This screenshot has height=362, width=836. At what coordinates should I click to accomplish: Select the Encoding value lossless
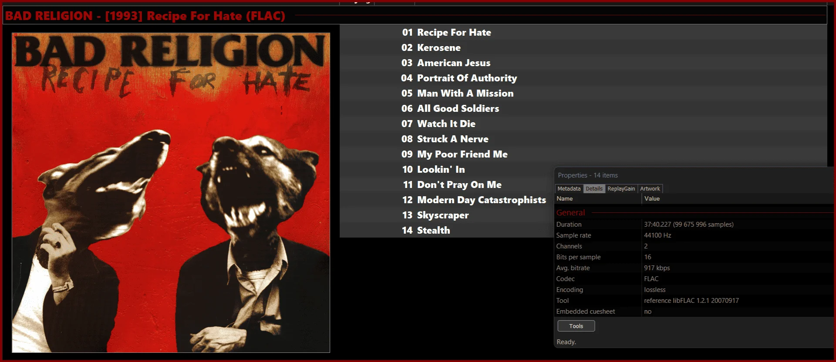(654, 290)
